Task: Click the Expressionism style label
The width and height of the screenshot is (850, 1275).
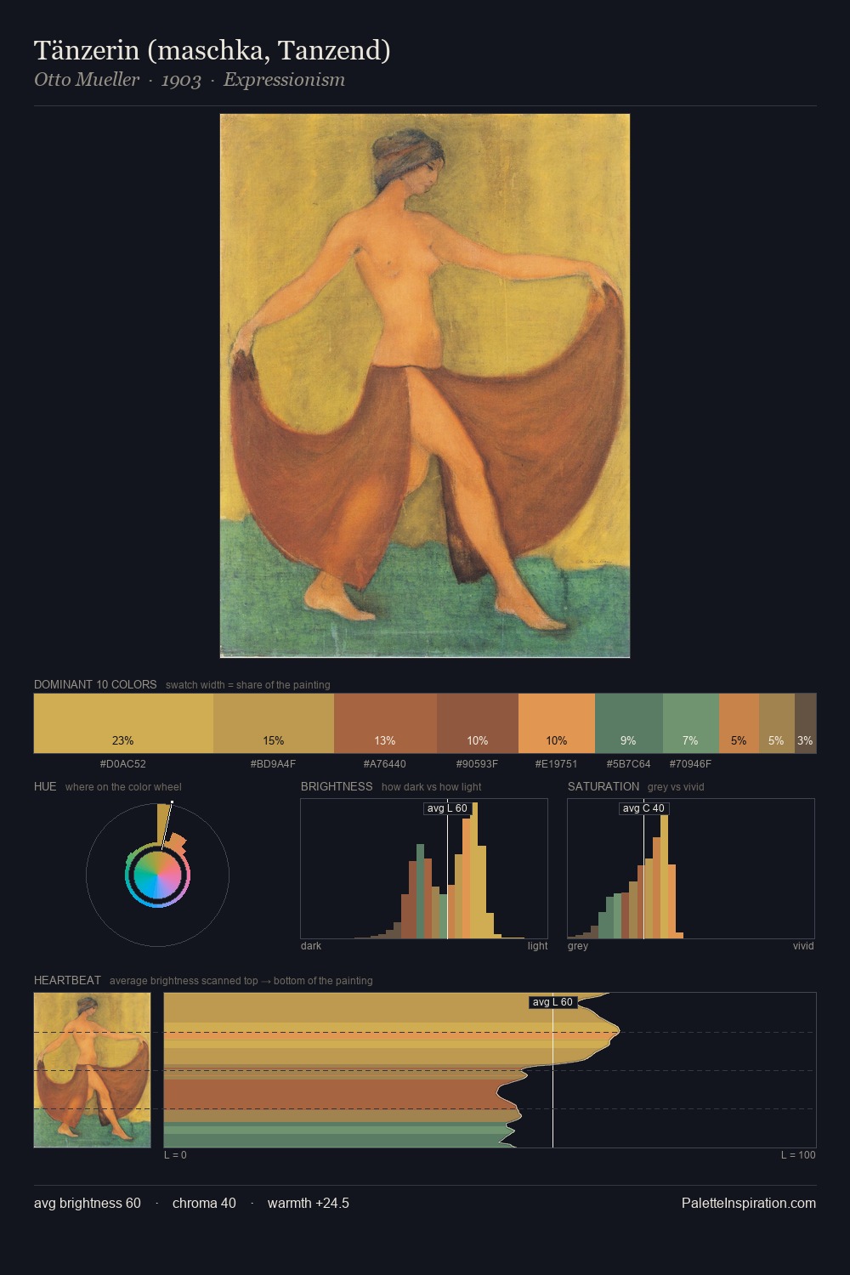Action: tap(284, 80)
